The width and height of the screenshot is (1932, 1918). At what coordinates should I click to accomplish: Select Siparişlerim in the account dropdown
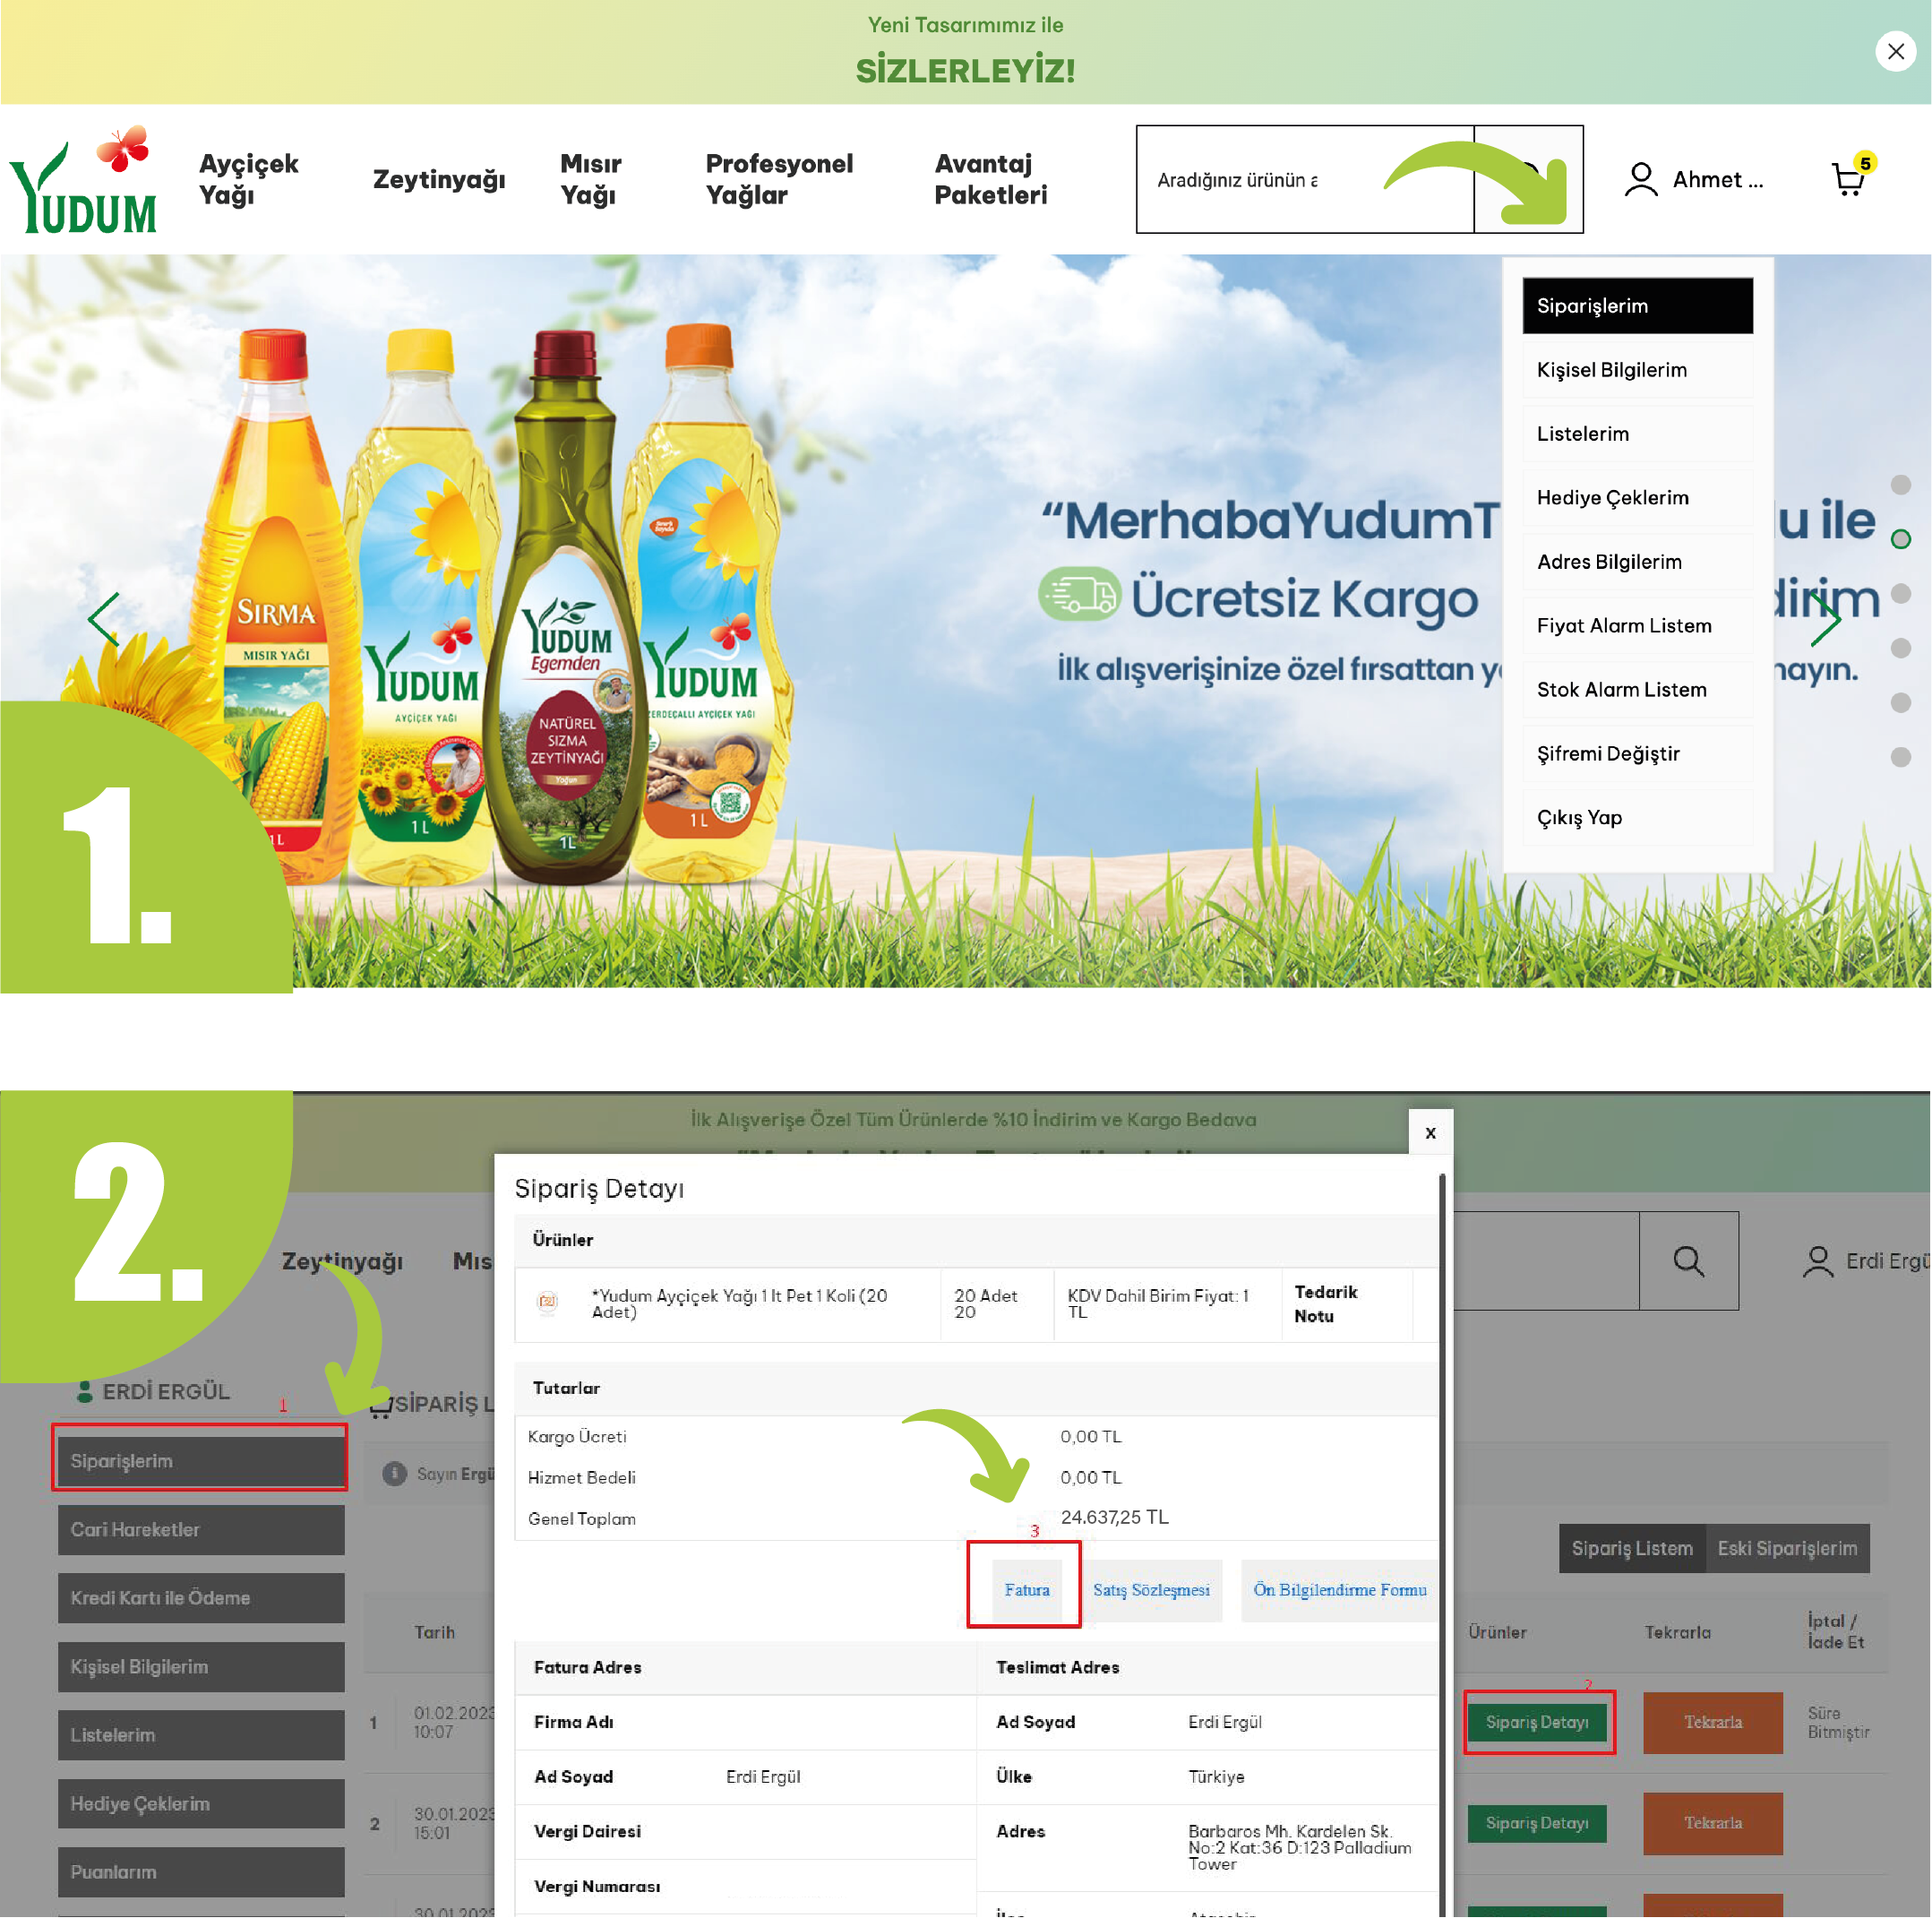click(1637, 306)
